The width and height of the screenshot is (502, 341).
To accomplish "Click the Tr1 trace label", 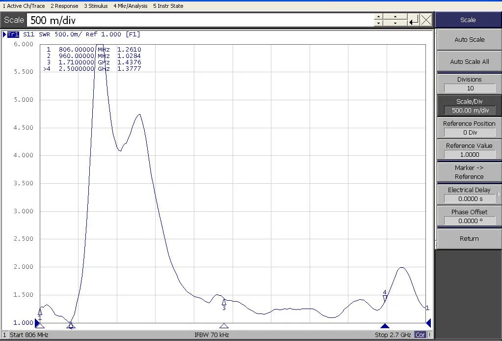I will click(13, 34).
